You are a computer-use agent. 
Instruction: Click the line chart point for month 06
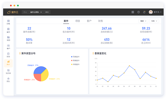(x=124, y=73)
